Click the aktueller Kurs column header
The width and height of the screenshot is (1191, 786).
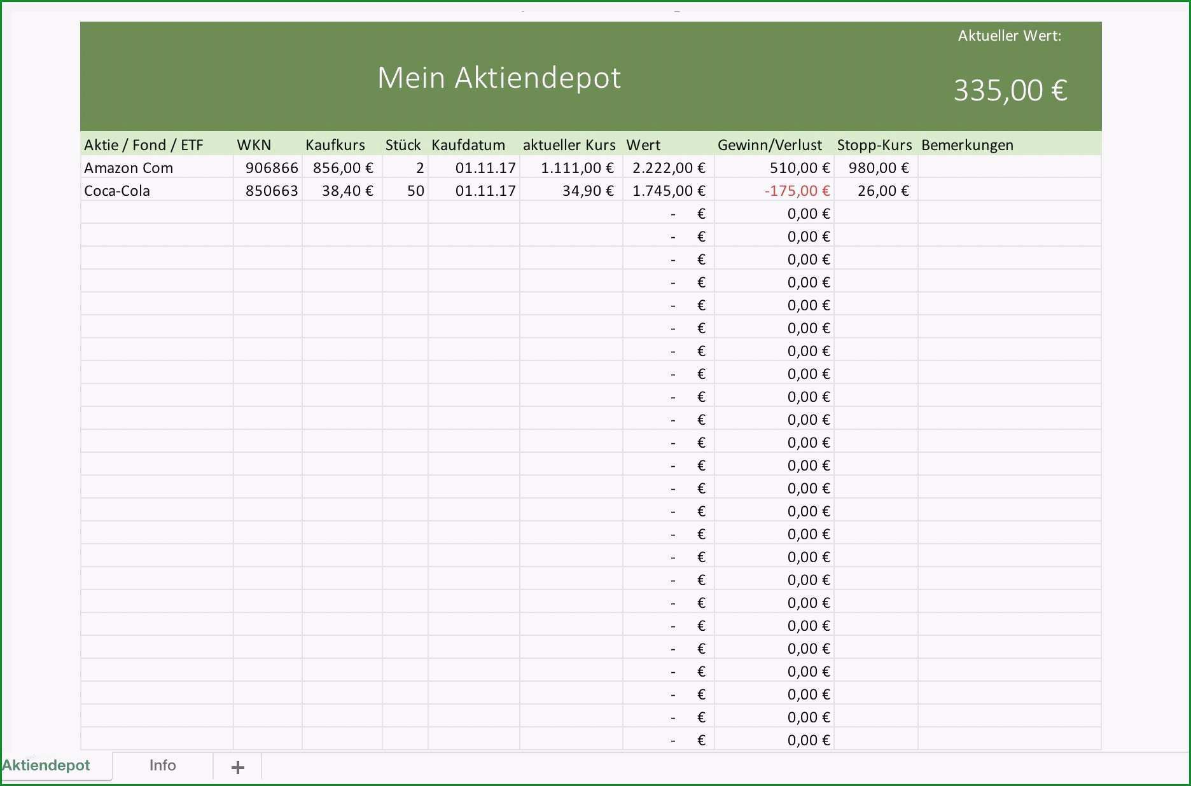click(571, 144)
